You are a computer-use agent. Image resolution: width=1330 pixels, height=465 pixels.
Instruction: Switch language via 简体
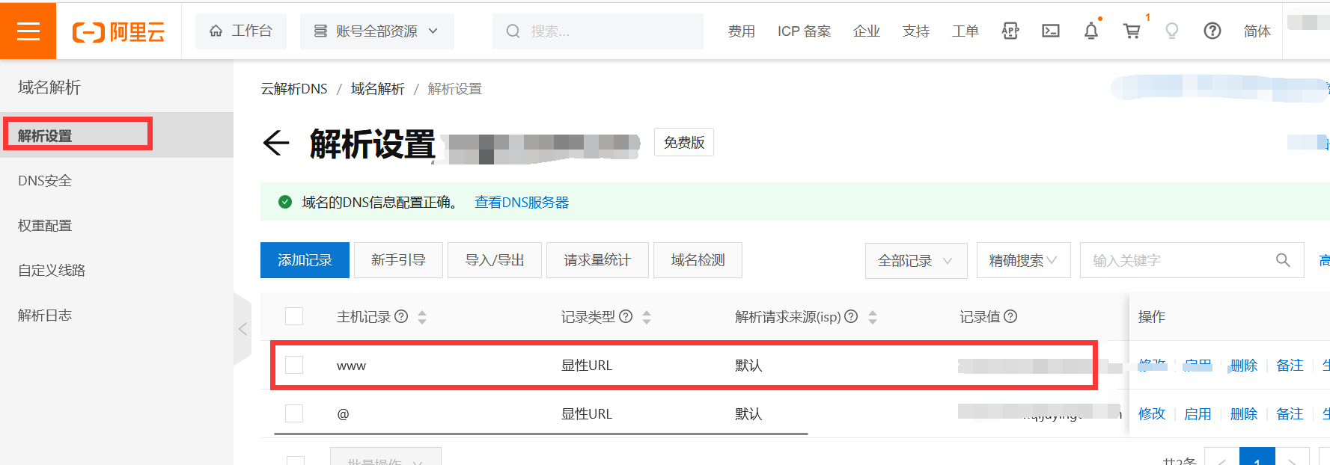click(x=1257, y=31)
